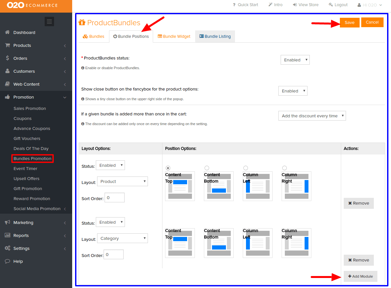Screen dimensions: 391x288
Task: Click the O2O Ecommerce logo
Action: (32, 5)
